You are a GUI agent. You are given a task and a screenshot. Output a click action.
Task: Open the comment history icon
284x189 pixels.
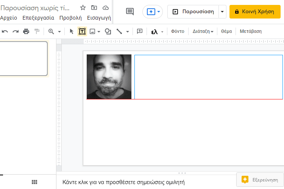130,12
